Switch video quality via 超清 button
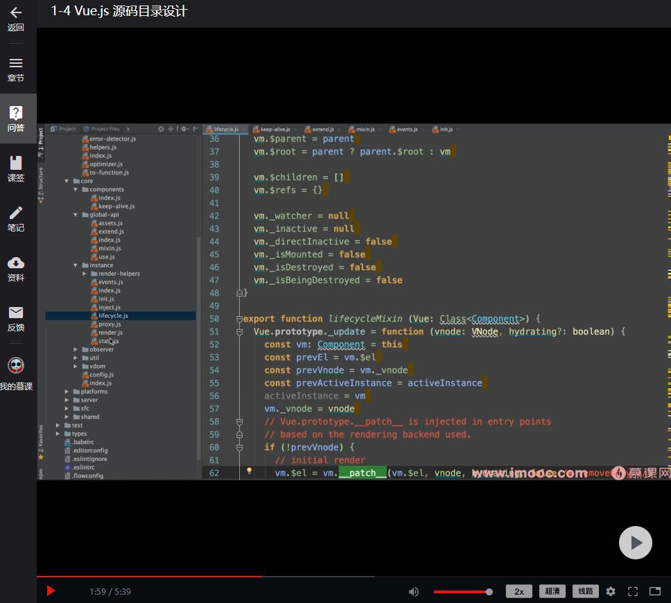Image resolution: width=671 pixels, height=603 pixels. 552,591
